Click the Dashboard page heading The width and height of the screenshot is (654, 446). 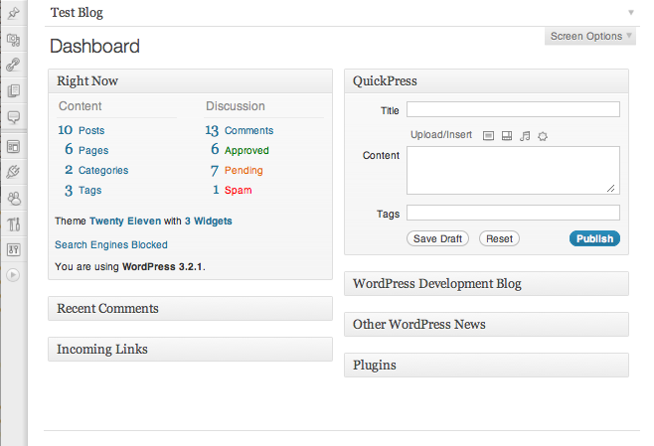(x=94, y=47)
